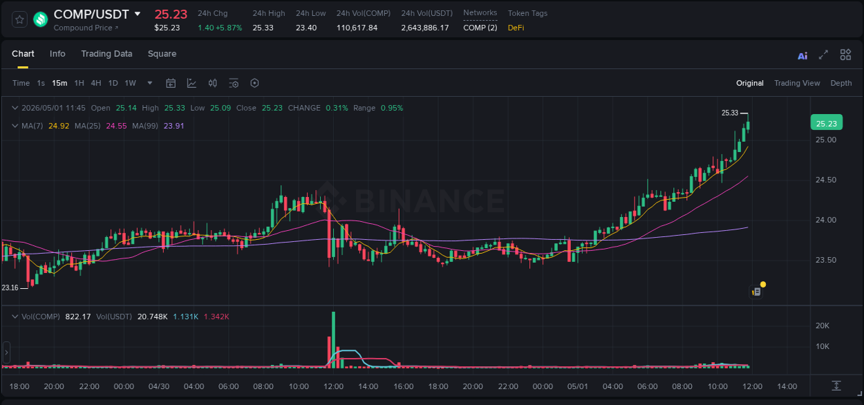Click the tall green volume spike bar

pos(333,339)
